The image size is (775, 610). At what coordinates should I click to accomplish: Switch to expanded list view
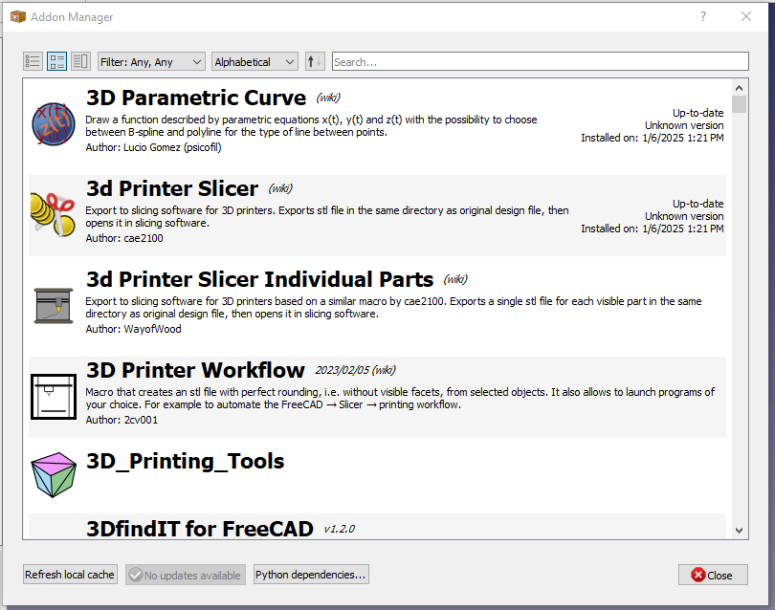tap(56, 61)
